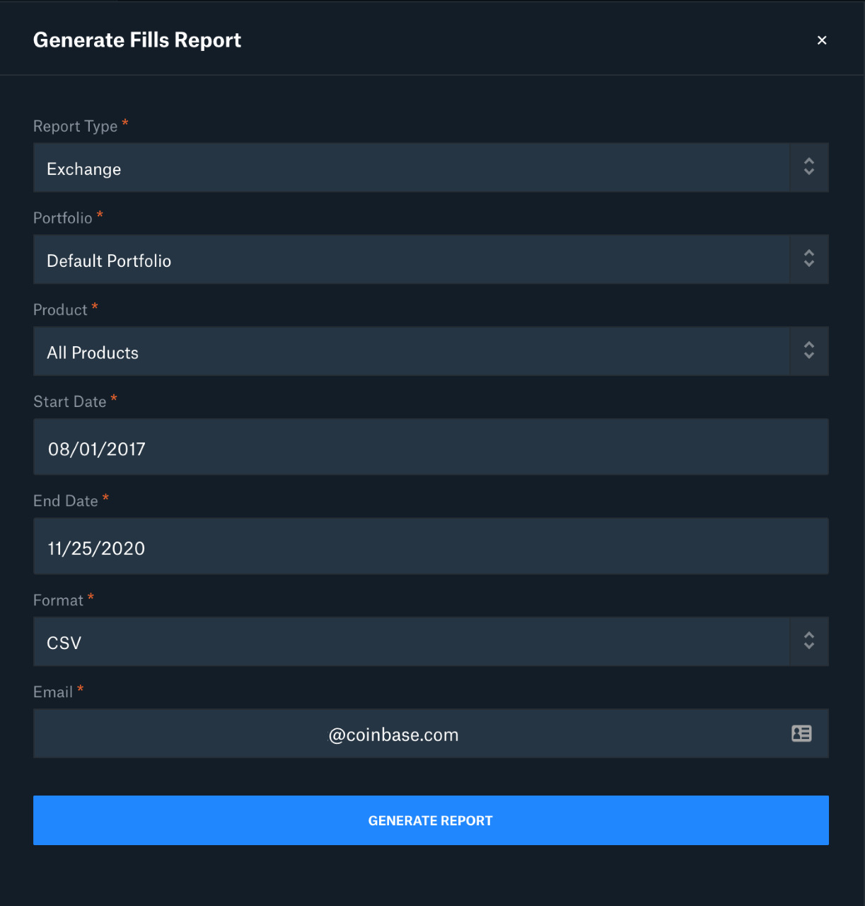Click the Format label

coord(58,600)
